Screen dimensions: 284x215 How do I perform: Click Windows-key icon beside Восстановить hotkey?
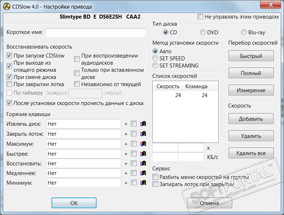(143, 163)
